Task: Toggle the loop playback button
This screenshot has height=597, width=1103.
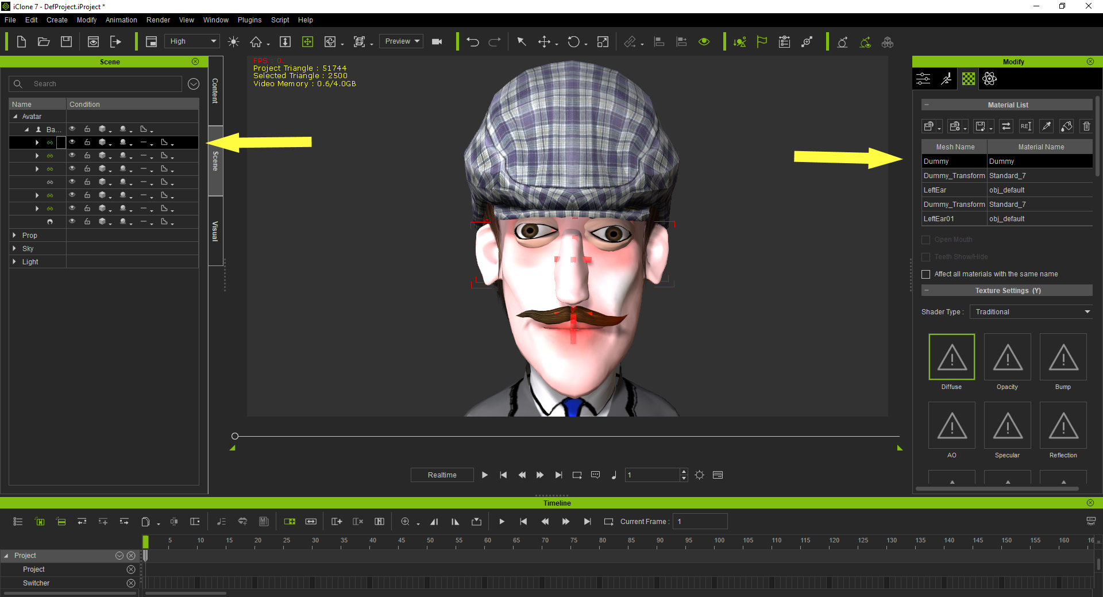Action: tap(577, 475)
